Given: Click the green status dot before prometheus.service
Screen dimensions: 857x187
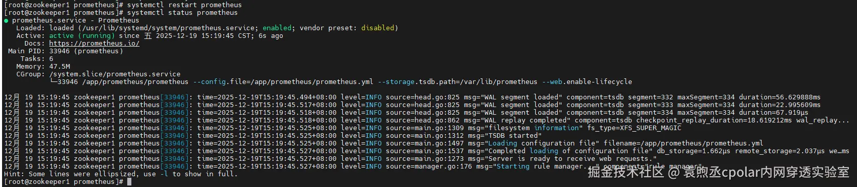Looking at the screenshot, I should tap(6, 20).
